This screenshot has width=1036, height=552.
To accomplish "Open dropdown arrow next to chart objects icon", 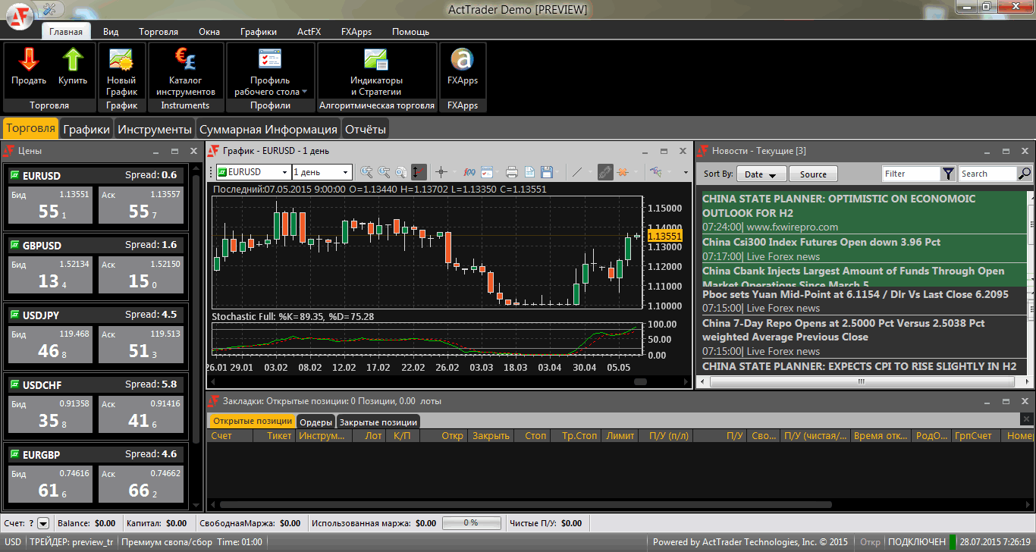I will pos(669,172).
